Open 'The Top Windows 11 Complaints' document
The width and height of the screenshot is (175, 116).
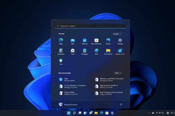pyautogui.click(x=72, y=87)
